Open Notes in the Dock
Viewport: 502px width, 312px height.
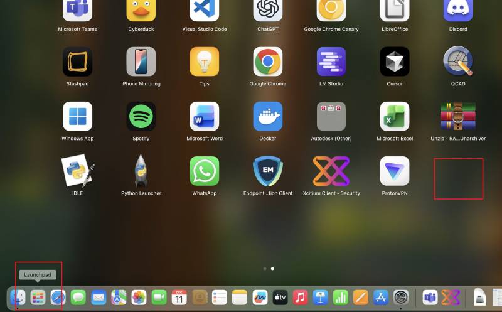pos(240,298)
